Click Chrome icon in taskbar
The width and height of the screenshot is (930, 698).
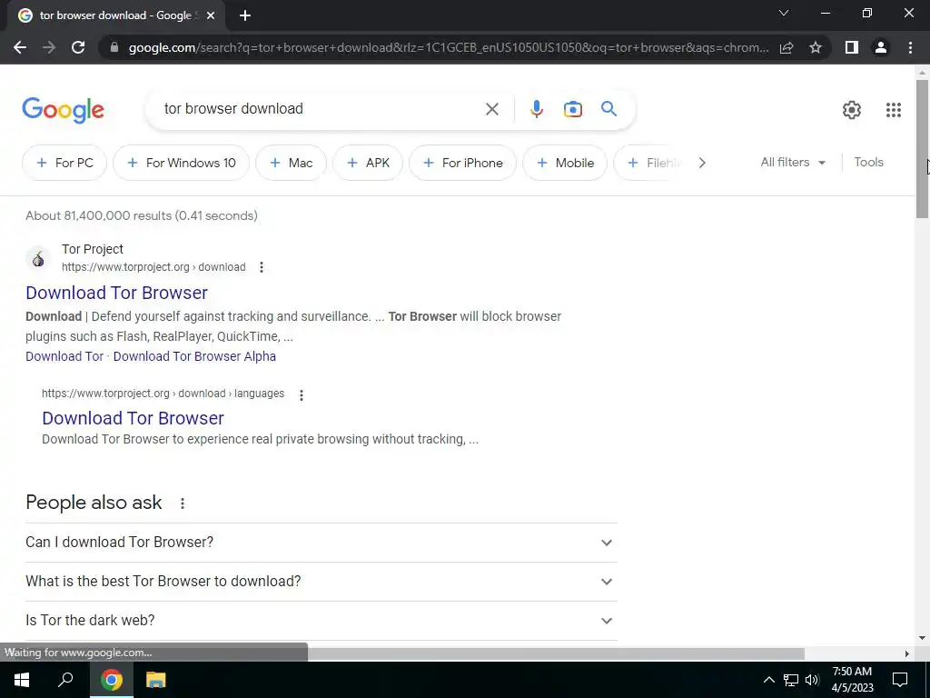pos(112,680)
